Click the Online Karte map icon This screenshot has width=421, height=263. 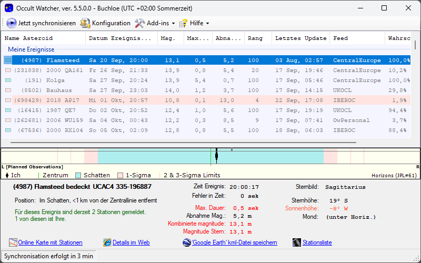[x=13, y=242]
